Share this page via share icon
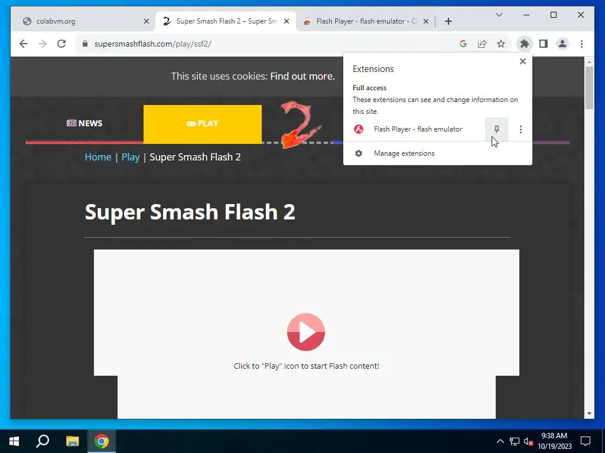Image resolution: width=605 pixels, height=453 pixels. point(482,44)
